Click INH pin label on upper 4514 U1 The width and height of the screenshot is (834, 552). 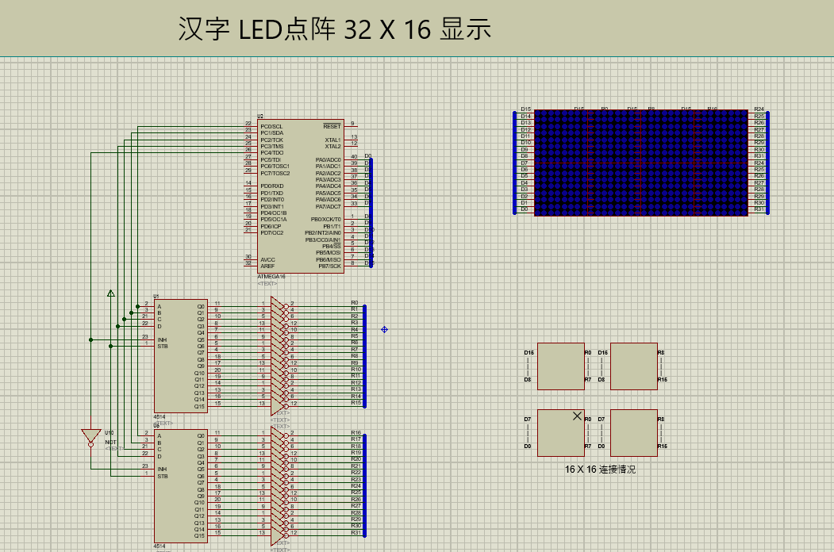(x=162, y=339)
